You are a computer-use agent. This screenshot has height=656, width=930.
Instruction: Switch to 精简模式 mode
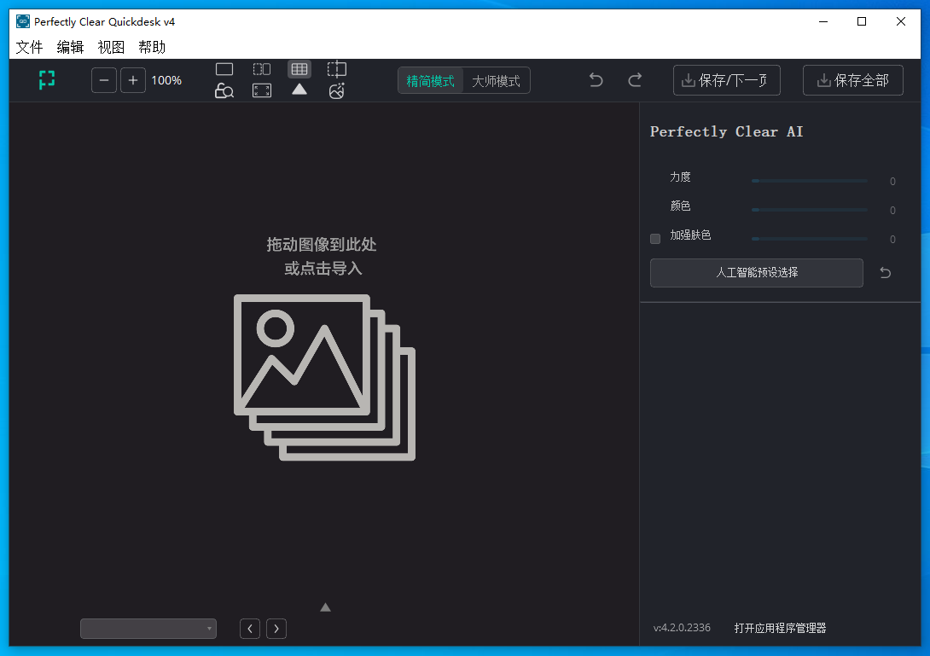coord(431,81)
